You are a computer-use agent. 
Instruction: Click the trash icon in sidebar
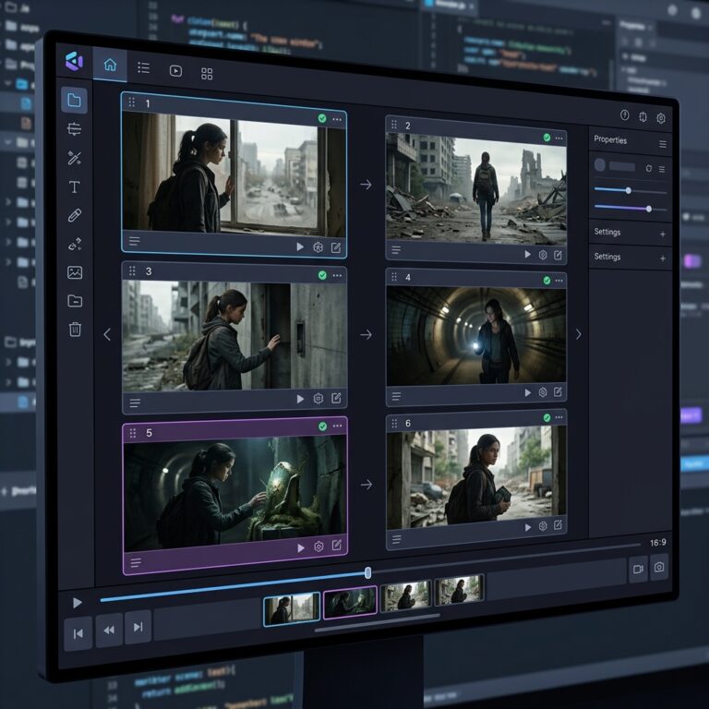[x=75, y=330]
